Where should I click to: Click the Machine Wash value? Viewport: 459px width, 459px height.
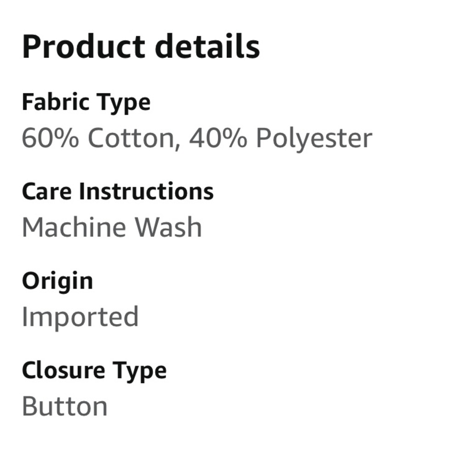(112, 227)
